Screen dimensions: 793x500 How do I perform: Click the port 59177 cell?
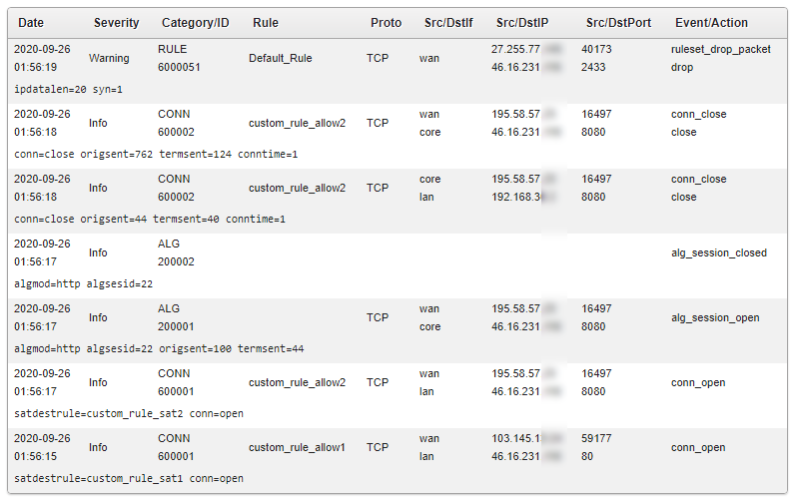coord(596,438)
